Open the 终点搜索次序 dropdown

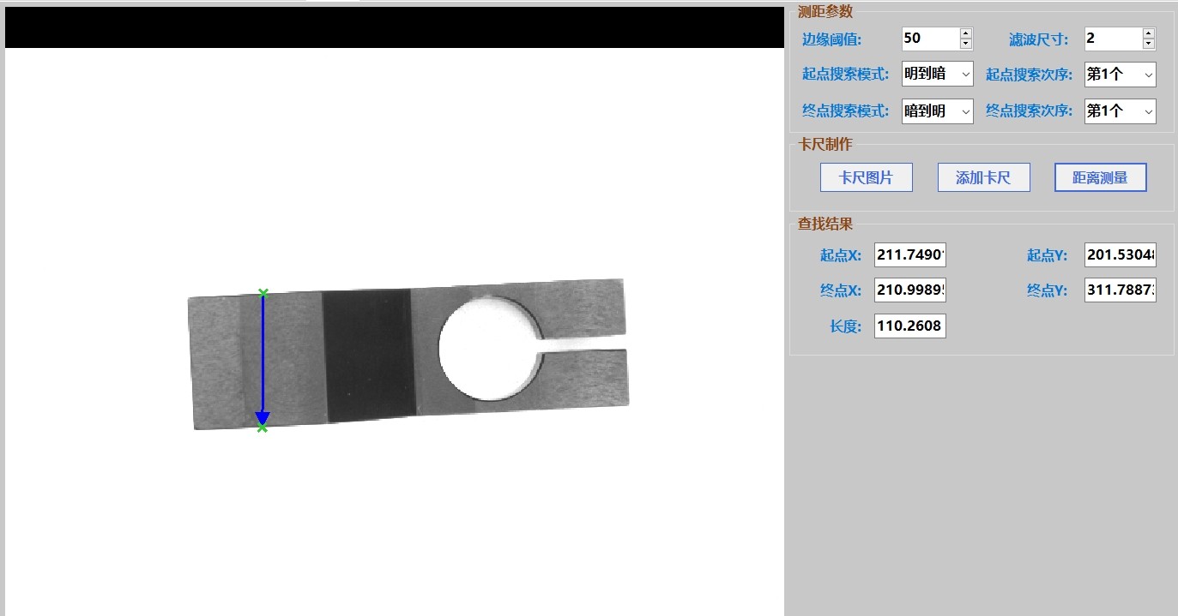1120,111
